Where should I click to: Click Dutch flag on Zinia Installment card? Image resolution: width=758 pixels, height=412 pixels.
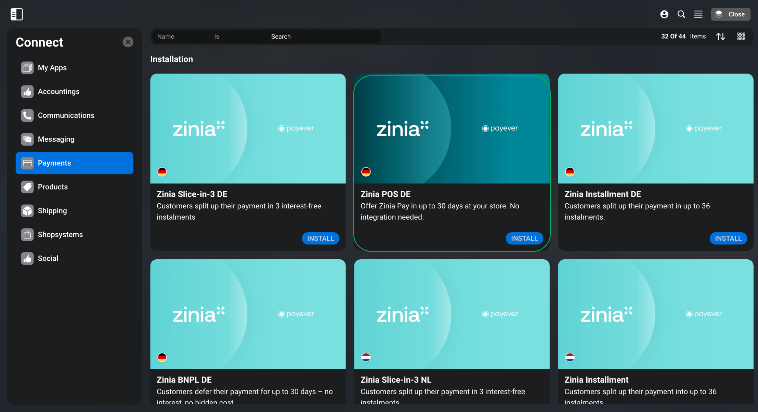click(x=570, y=357)
